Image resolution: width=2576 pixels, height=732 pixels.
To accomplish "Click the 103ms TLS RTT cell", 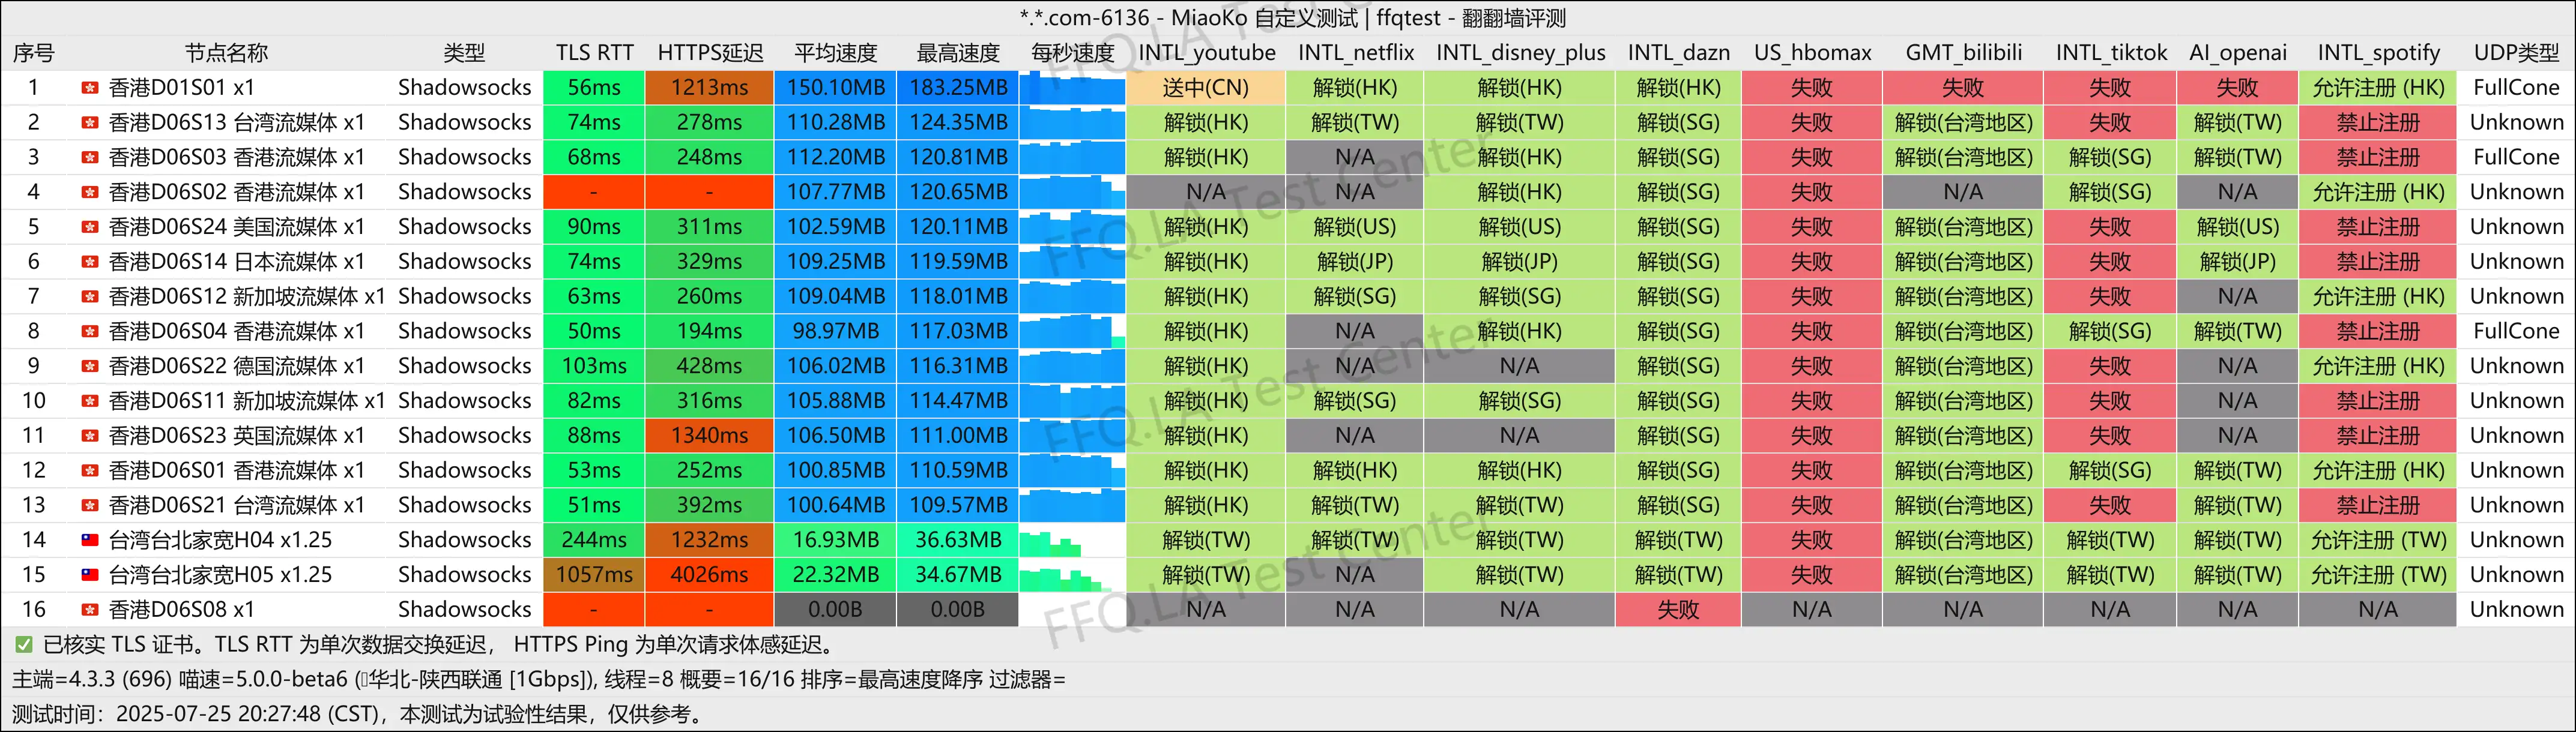I will [594, 367].
